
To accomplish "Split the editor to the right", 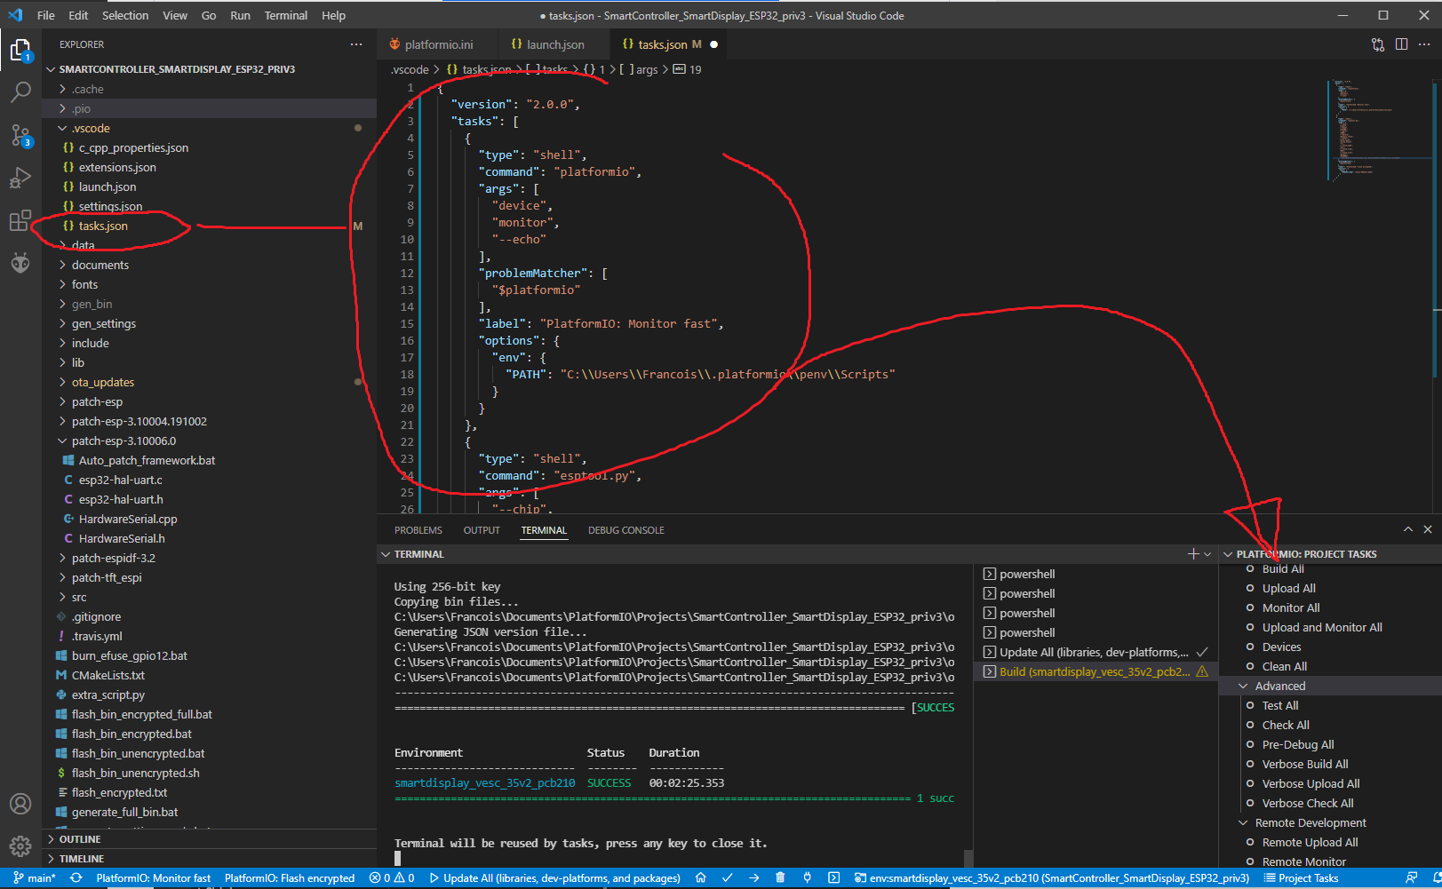I will click(x=1401, y=44).
